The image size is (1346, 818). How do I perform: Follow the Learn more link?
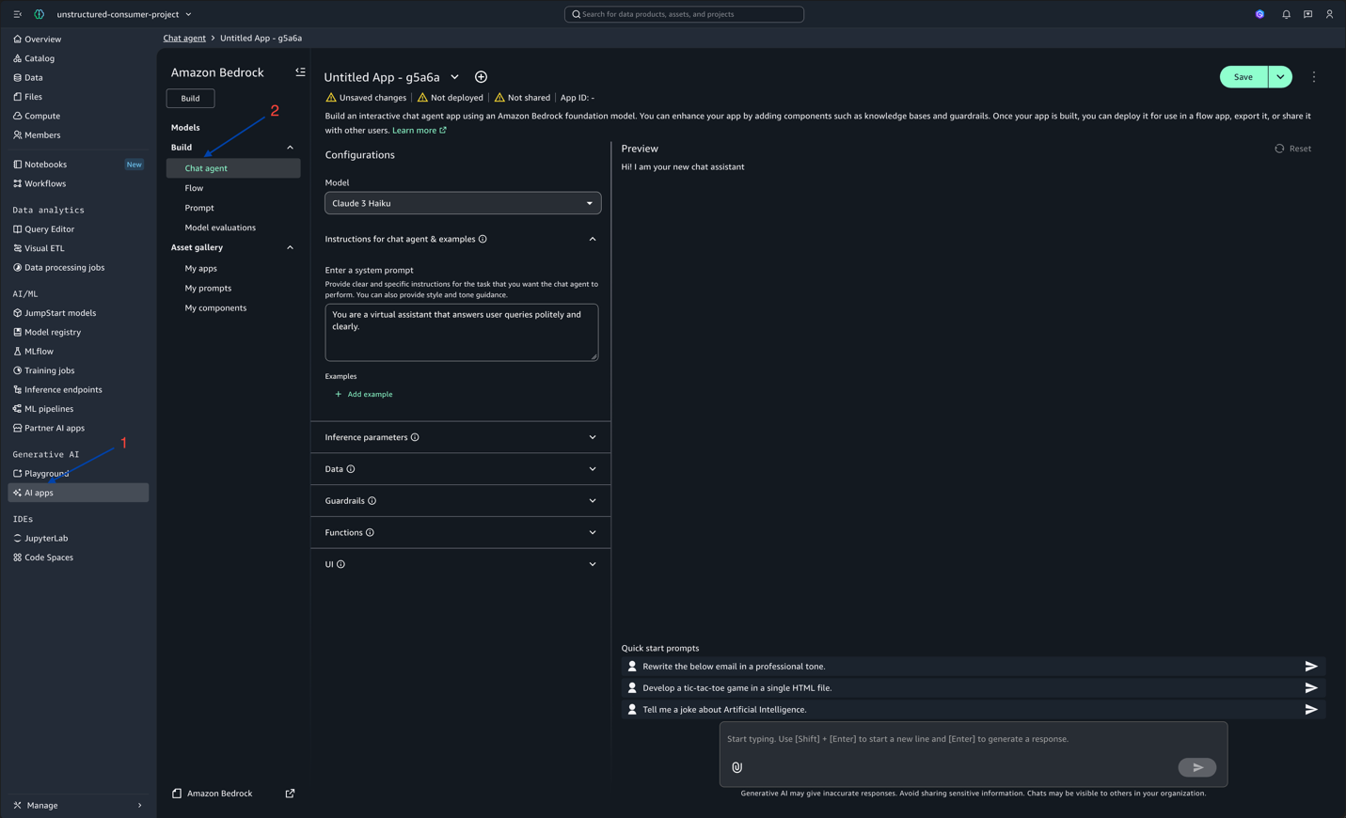tap(420, 131)
